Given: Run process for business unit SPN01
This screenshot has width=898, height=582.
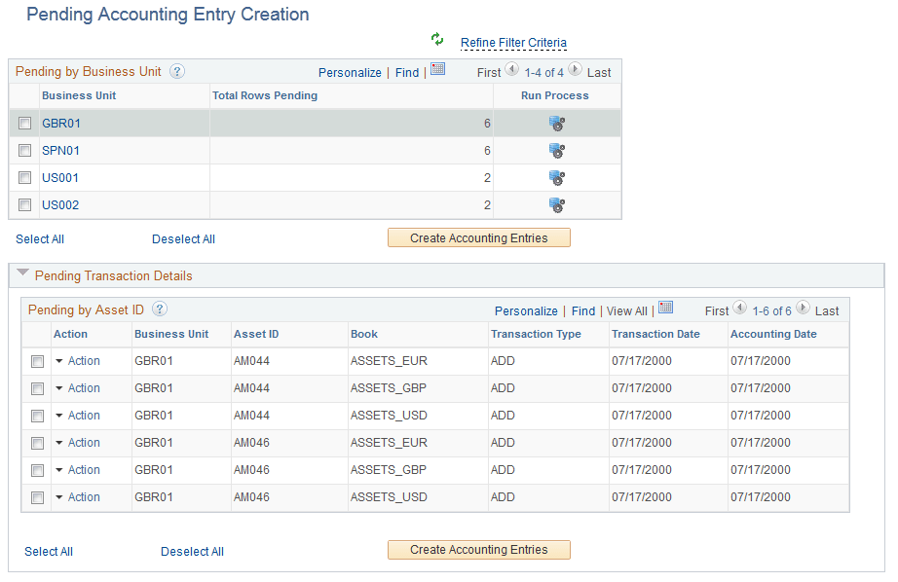Looking at the screenshot, I should tap(556, 151).
